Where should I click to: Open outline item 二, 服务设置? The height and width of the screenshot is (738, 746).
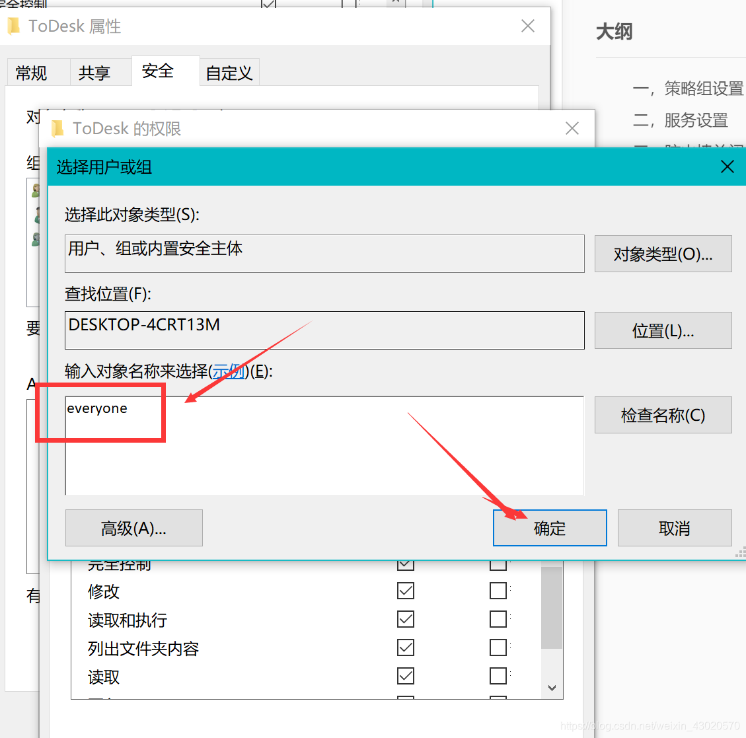681,120
